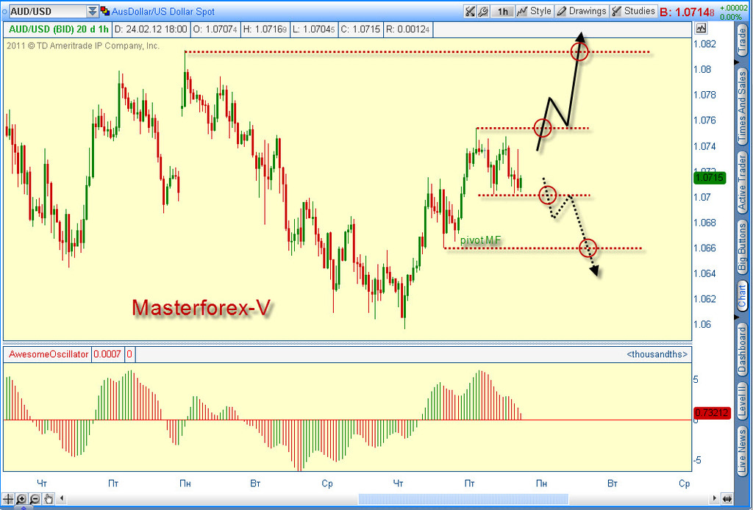Click the zoom in magnifier icon

21,499
